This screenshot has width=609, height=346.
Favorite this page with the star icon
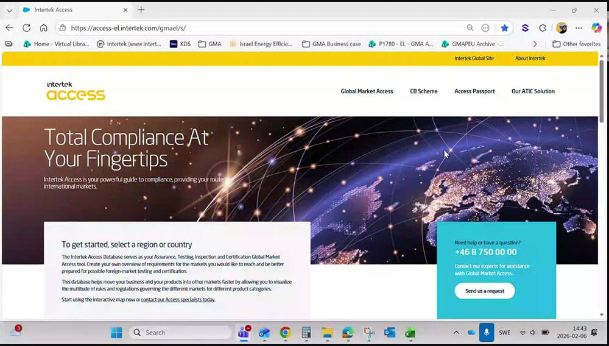point(504,28)
